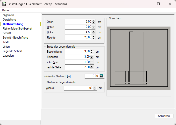Open the Legende Schnitt page
The width and height of the screenshot is (176, 125).
[x=12, y=51]
